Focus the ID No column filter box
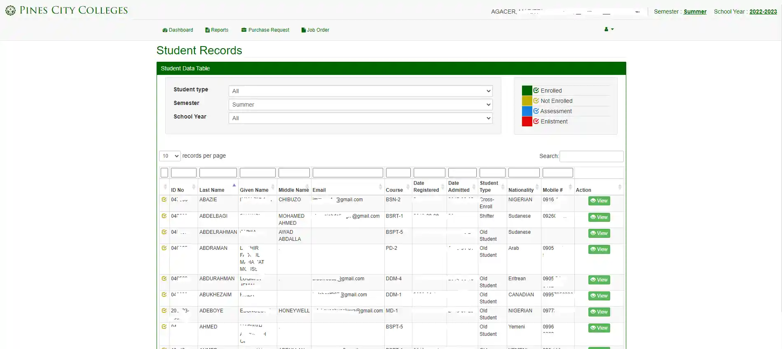The height and width of the screenshot is (349, 782). point(184,172)
